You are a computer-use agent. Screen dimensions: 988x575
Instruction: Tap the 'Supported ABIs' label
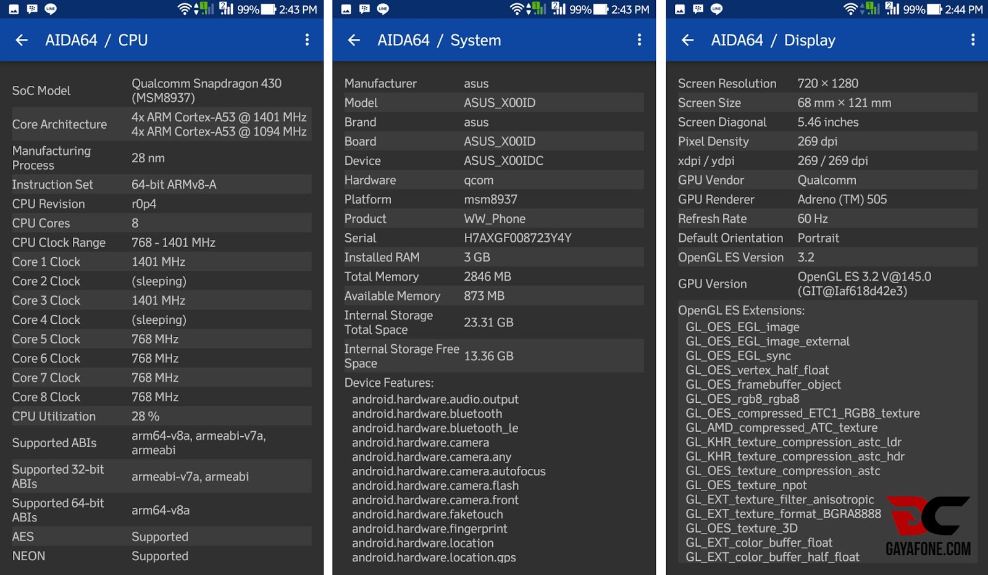54,443
